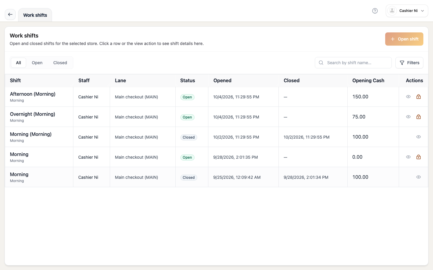Lock the shift with 0.00 opening cash
Screen dimensions: 433x270
[x=419, y=157]
